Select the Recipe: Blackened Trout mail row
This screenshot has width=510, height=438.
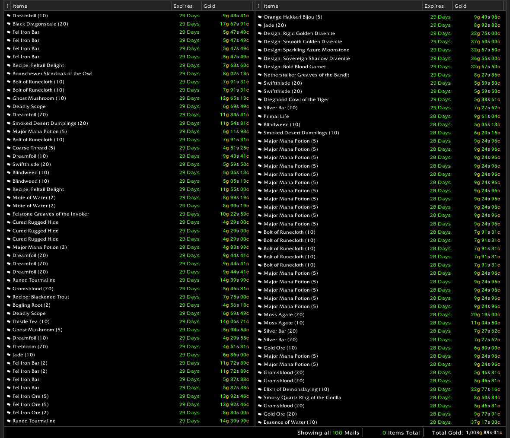(x=129, y=297)
